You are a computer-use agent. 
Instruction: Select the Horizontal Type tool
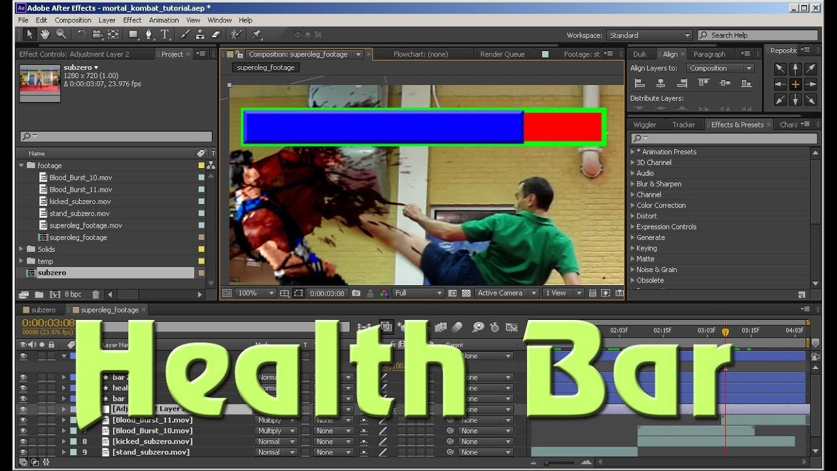(x=165, y=35)
